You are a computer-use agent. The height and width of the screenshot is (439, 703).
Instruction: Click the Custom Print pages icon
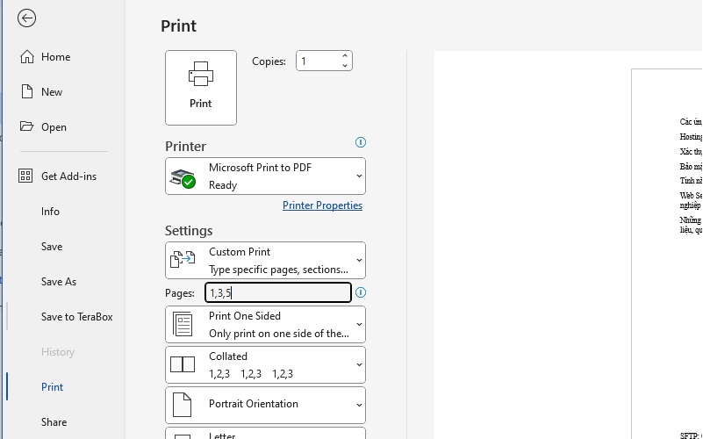pos(183,259)
